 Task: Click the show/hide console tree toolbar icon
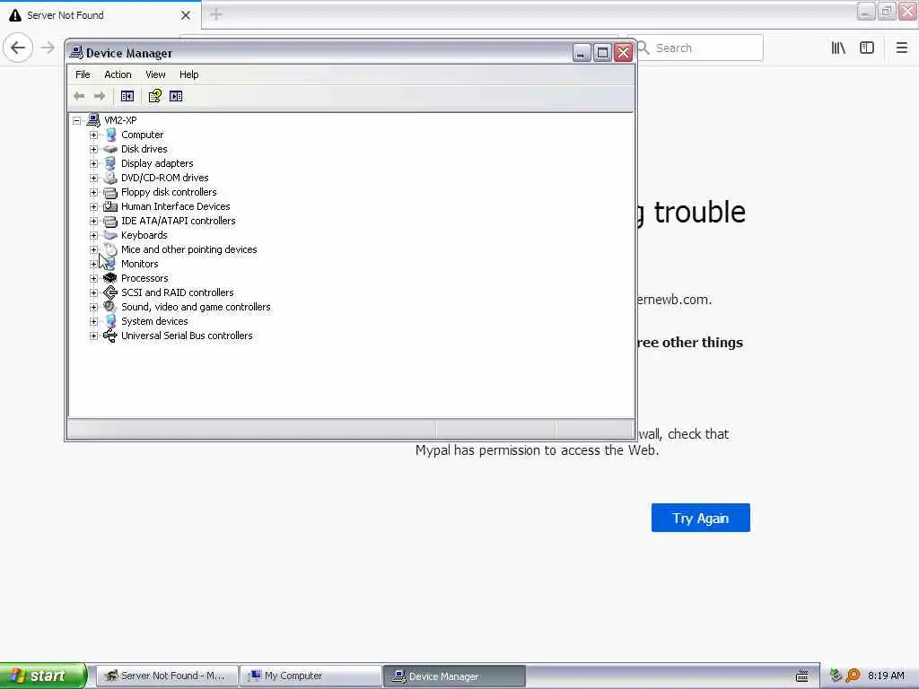(x=127, y=96)
